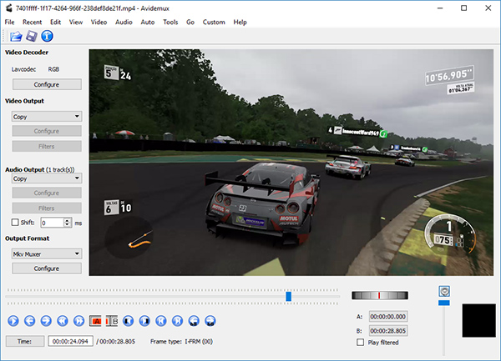Enable the audio Shift checkbox
501x361 pixels.
point(15,223)
